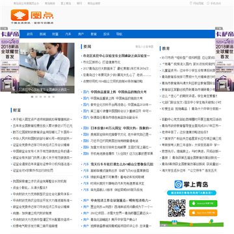The image size is (234, 234).
Task: Click 手机访问 in the top bar
Action: (216, 3)
